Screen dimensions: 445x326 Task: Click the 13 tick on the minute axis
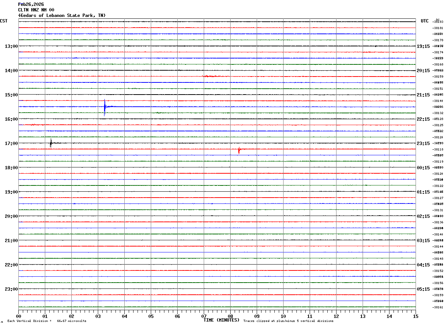[363, 316]
